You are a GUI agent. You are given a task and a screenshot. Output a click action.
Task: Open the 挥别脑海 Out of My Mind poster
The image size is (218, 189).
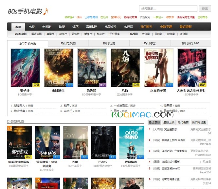coord(132,142)
